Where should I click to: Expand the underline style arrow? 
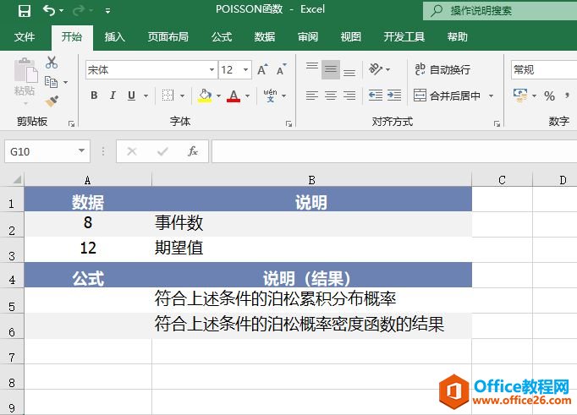(146, 96)
